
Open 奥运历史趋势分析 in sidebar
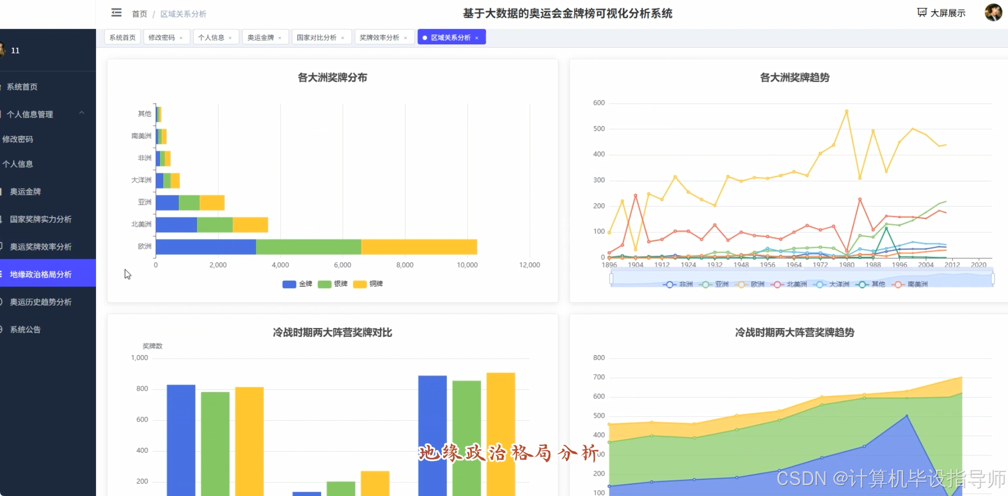(x=41, y=302)
